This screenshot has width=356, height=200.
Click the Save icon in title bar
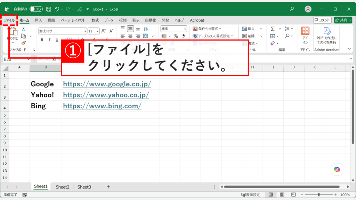point(48,9)
